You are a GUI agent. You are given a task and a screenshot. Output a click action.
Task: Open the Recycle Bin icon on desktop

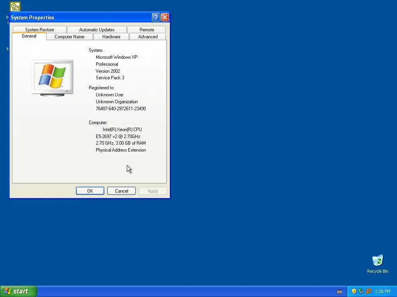coord(378,261)
